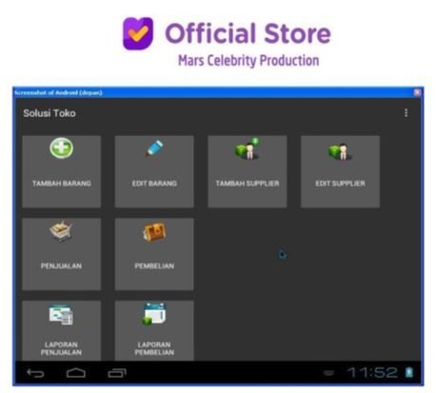The image size is (436, 393).
Task: Select the Edit Supplier icon
Action: pos(340,151)
